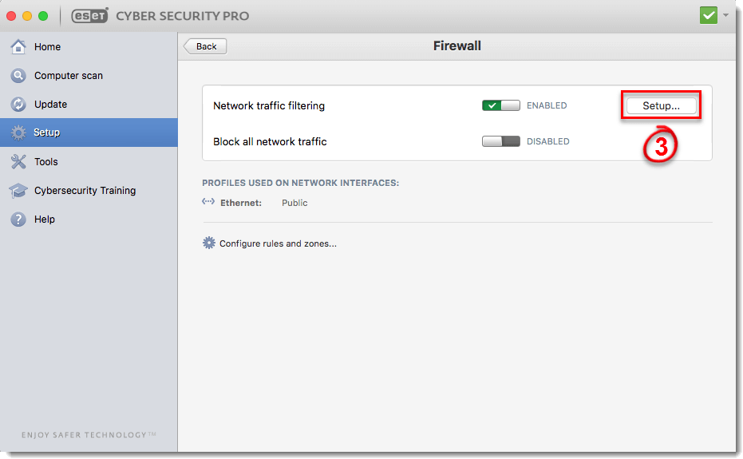Screen dimensions: 743x459
Task: Click the Public profile label for Ethernet
Action: pyautogui.click(x=294, y=203)
